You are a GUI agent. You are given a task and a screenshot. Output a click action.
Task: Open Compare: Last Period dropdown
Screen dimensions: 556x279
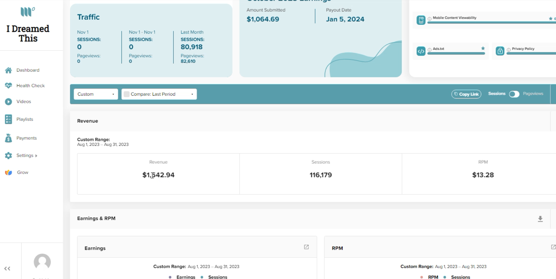pyautogui.click(x=159, y=94)
